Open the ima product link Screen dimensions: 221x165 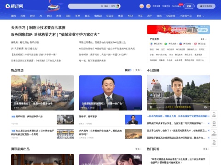(x=171, y=55)
